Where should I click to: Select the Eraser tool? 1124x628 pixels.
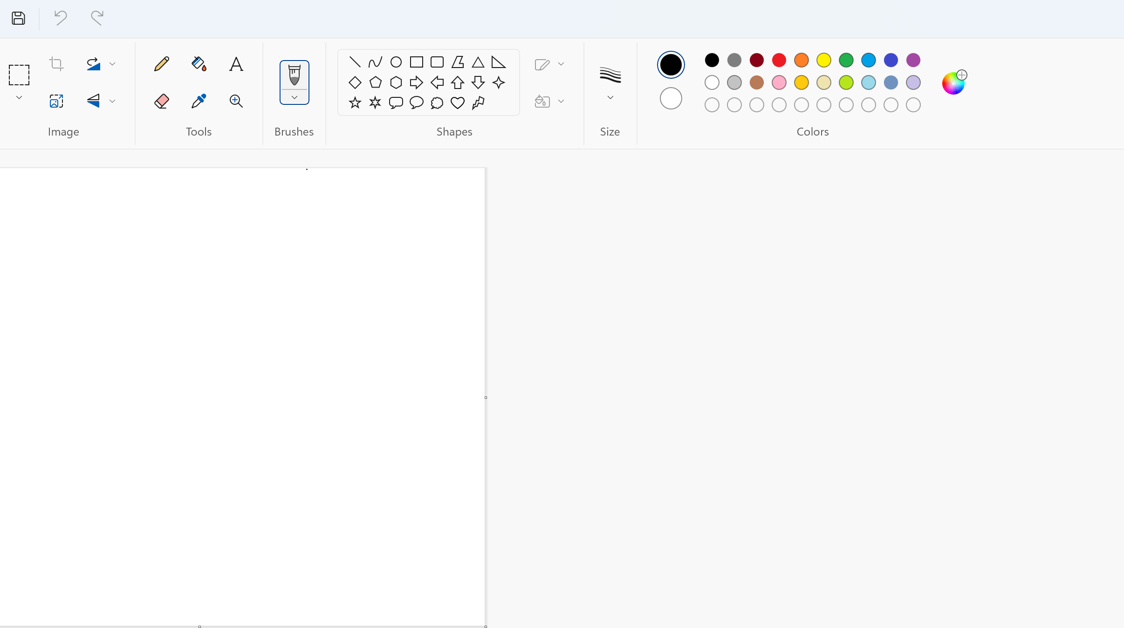coord(161,101)
